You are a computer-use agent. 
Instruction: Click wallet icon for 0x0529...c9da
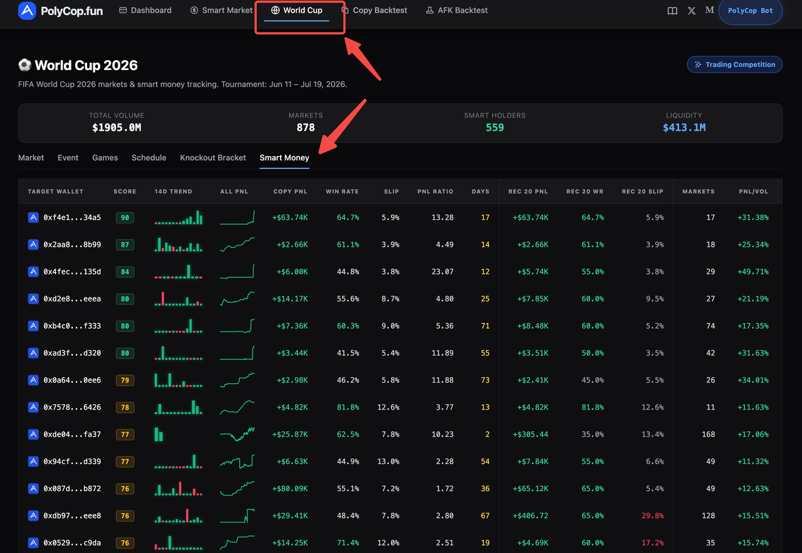pos(33,543)
